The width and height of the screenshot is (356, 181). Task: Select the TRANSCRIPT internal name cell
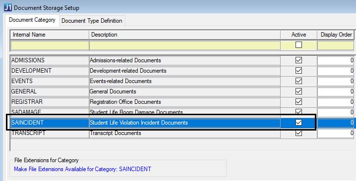pos(50,133)
